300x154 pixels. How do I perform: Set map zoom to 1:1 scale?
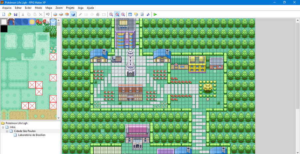(x=111, y=14)
